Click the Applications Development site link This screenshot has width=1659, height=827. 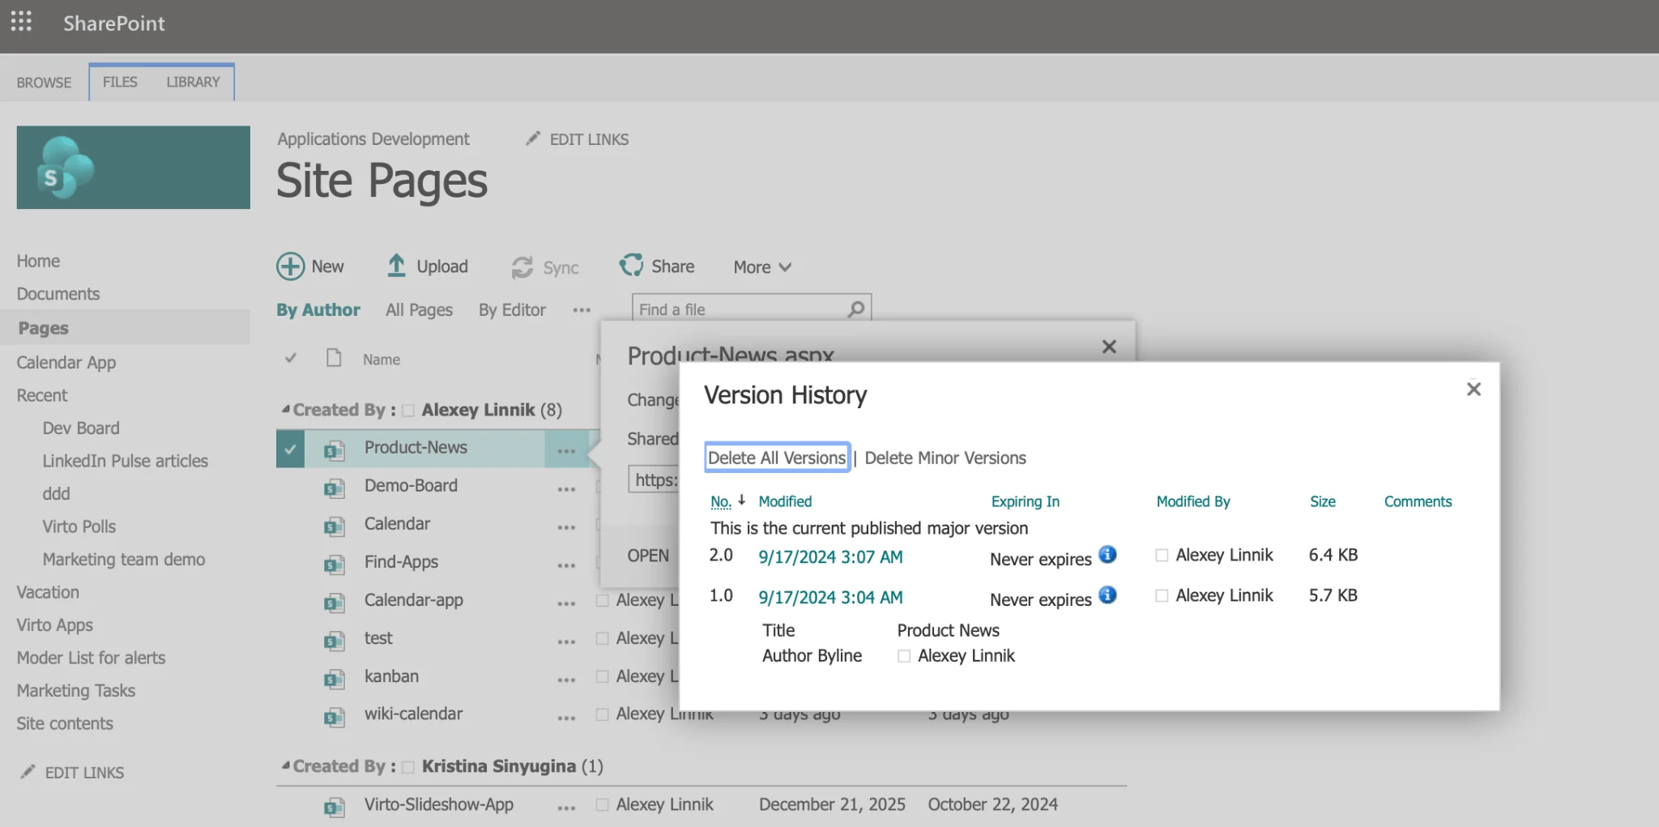[x=373, y=139]
